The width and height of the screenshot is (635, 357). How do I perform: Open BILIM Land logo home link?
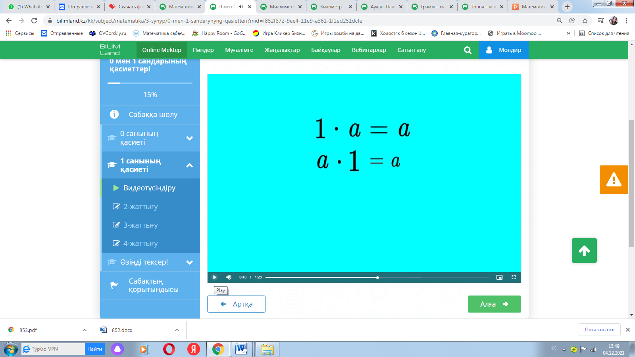[110, 50]
